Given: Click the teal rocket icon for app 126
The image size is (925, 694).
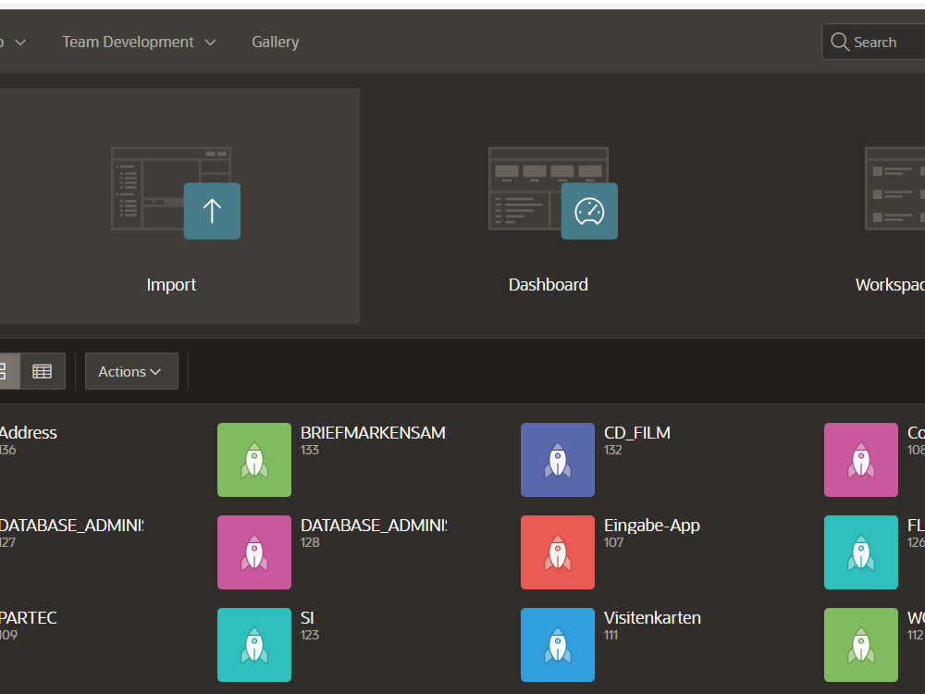Looking at the screenshot, I should click(860, 552).
